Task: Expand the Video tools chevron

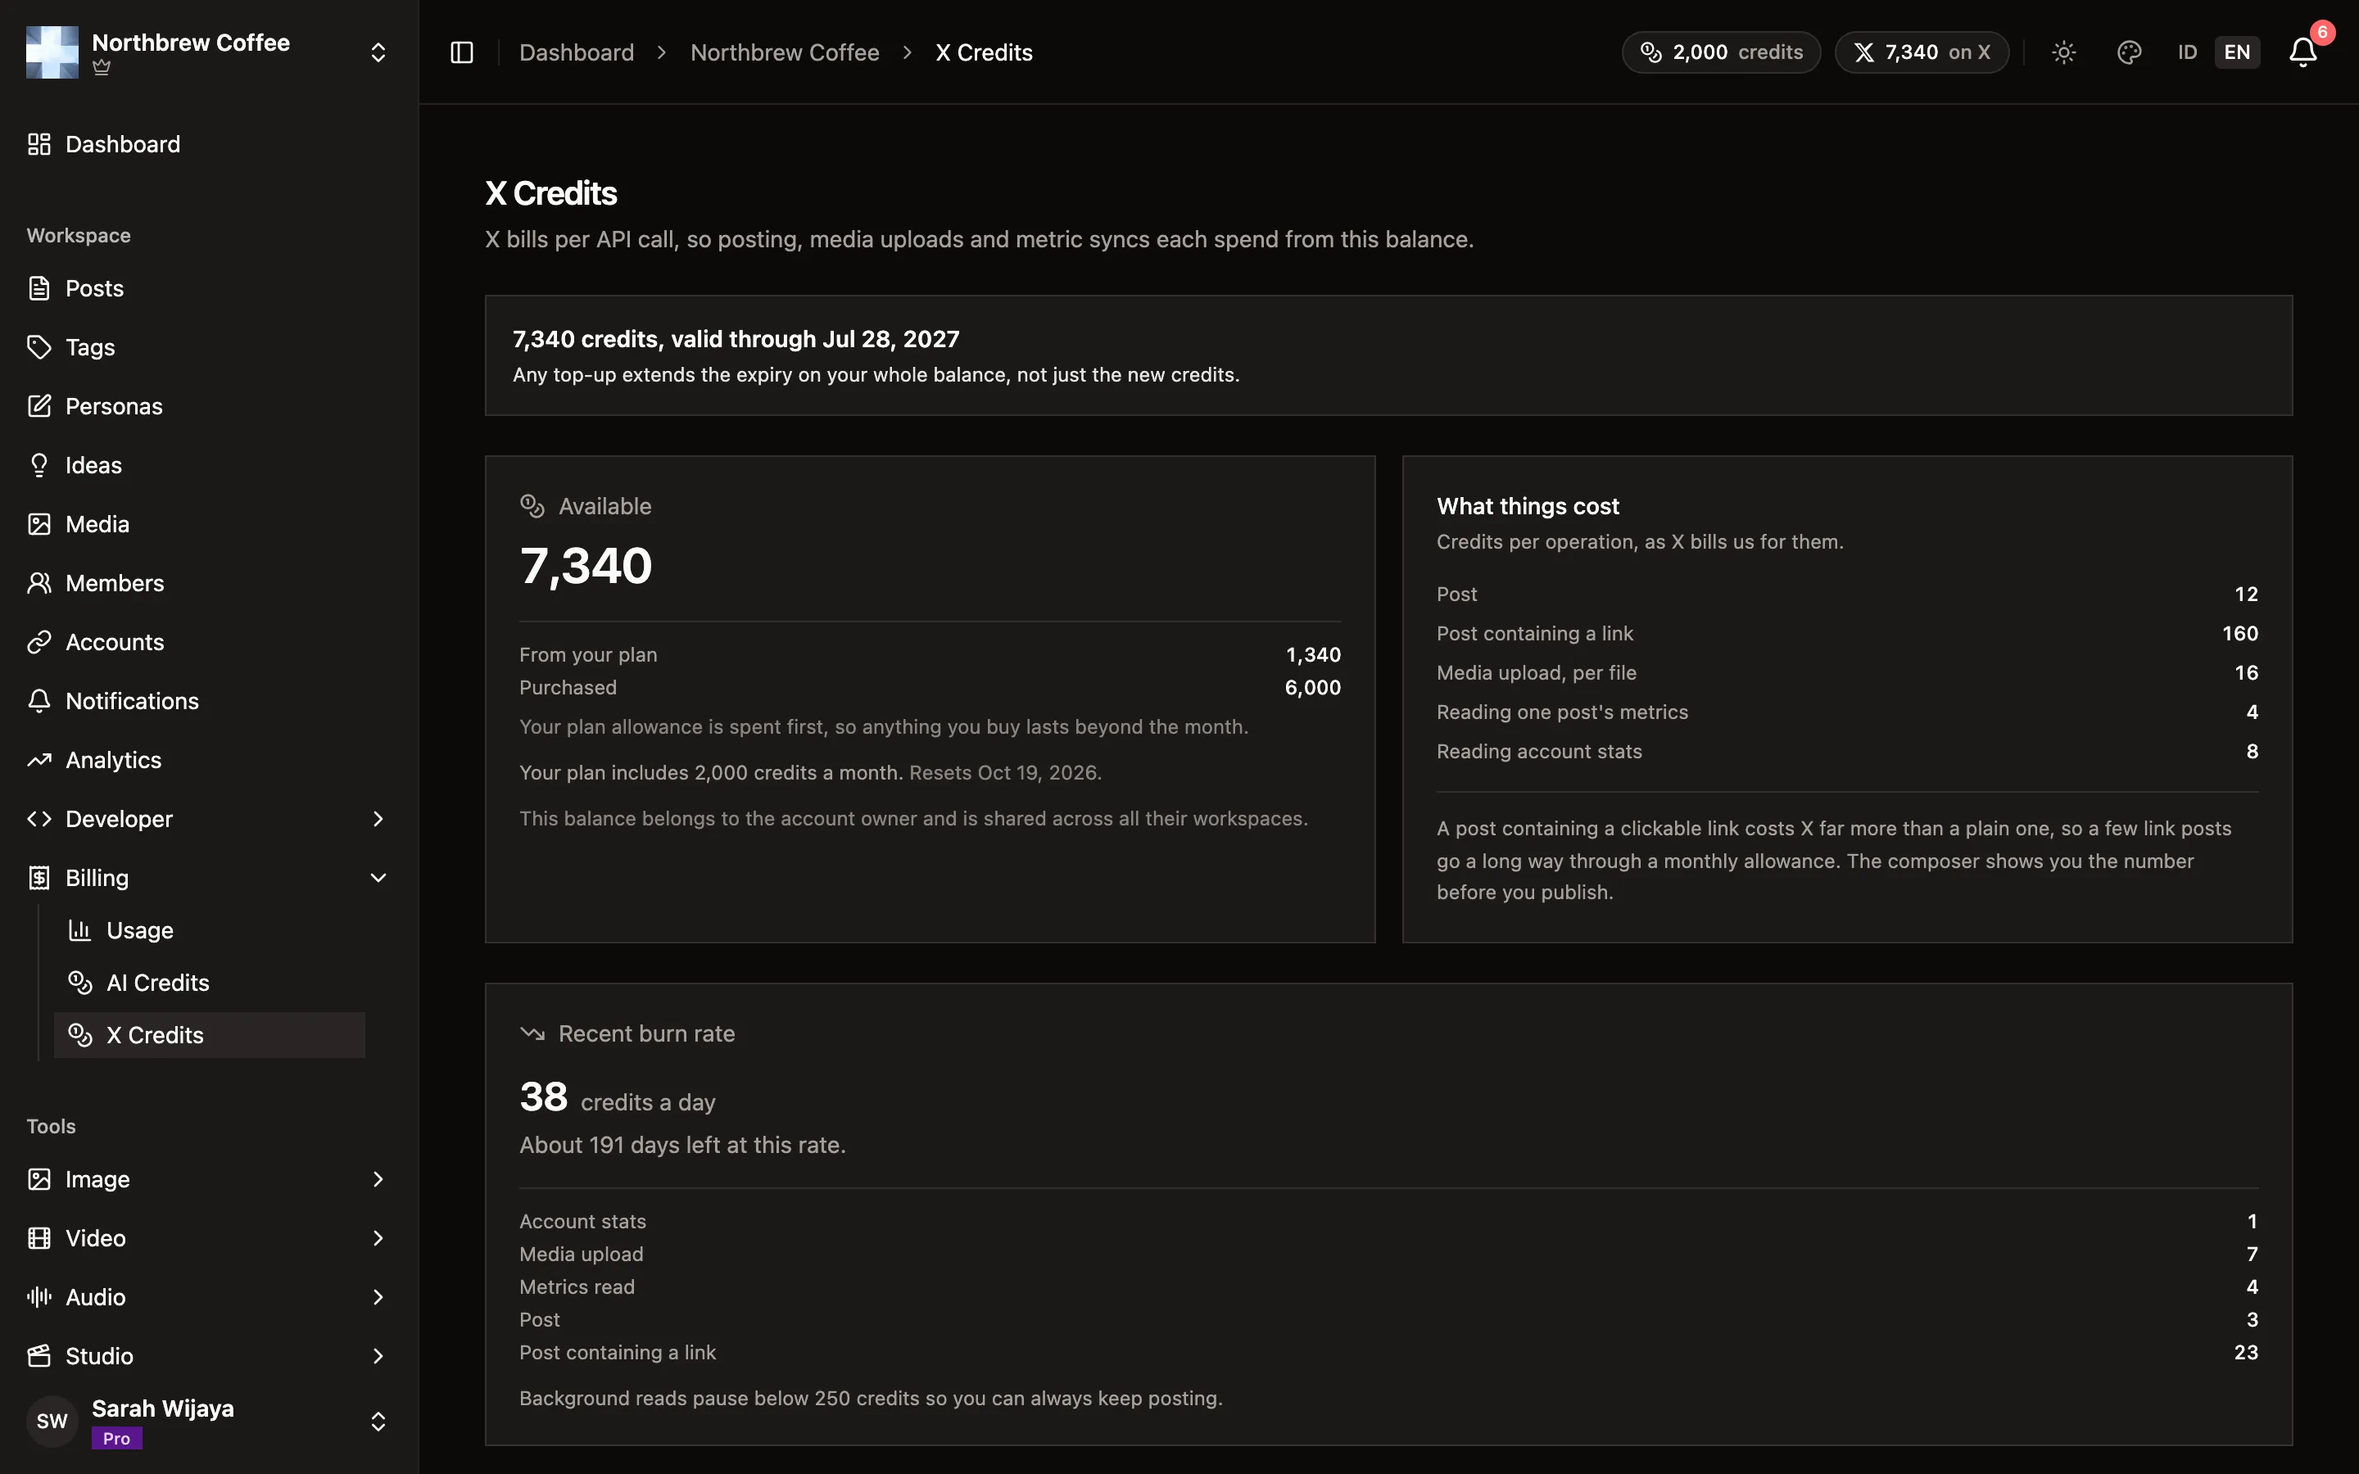Action: pyautogui.click(x=378, y=1238)
